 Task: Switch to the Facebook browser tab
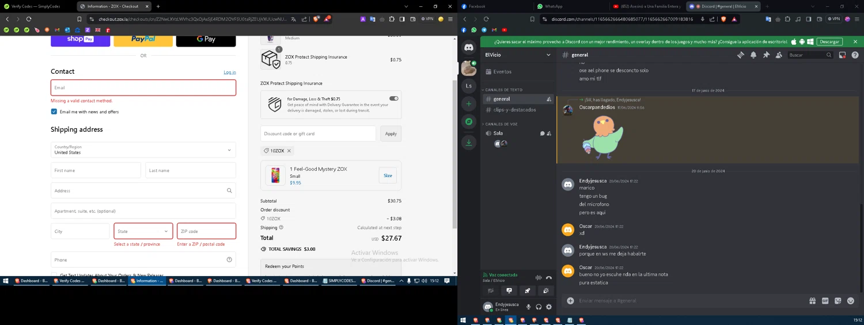click(x=495, y=6)
